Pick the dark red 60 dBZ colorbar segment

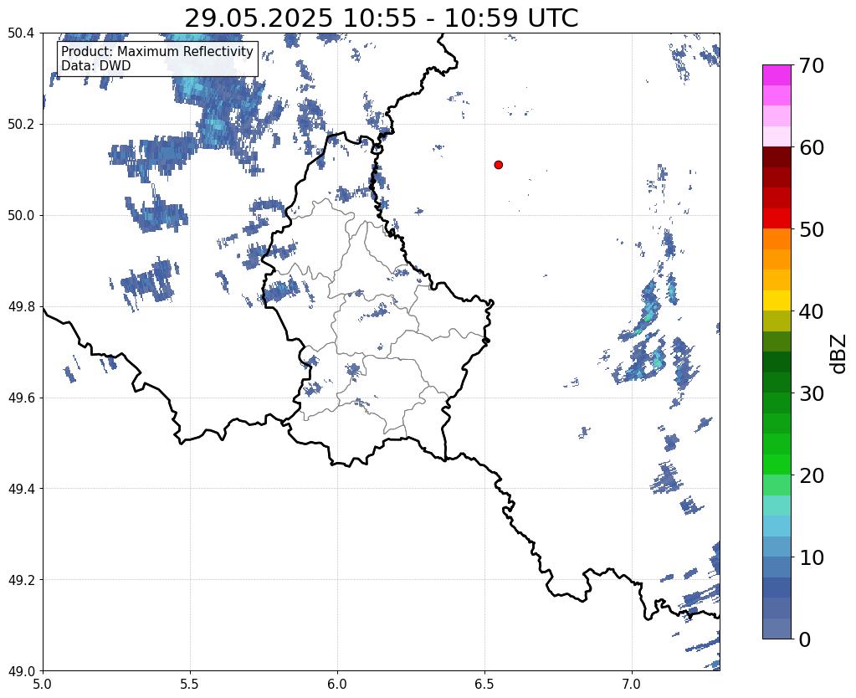pos(777,157)
